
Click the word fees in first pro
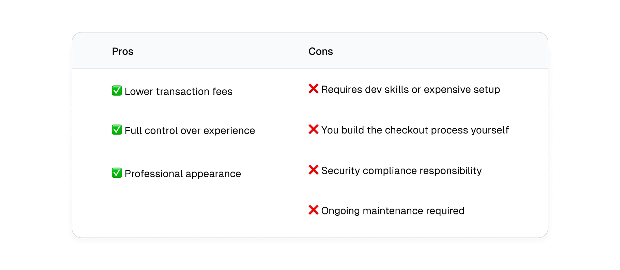tap(222, 91)
